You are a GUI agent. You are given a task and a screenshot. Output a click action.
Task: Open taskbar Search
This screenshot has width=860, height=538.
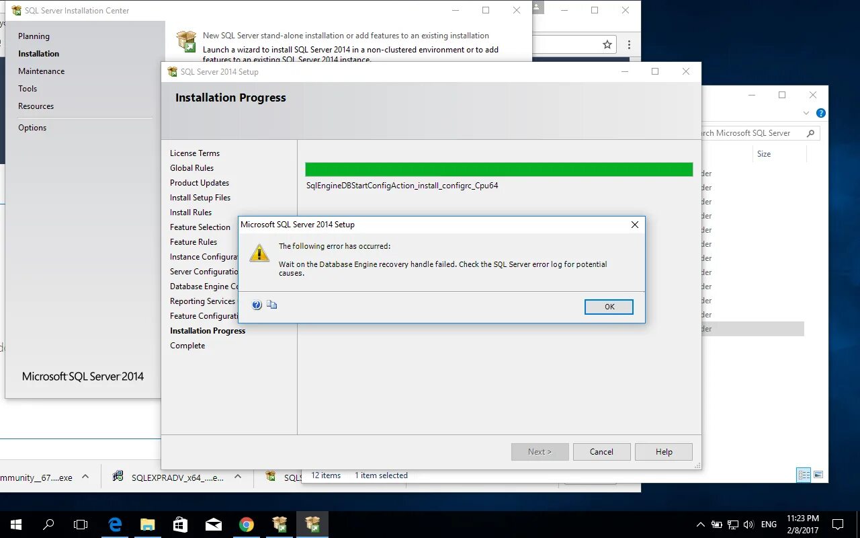pyautogui.click(x=48, y=525)
